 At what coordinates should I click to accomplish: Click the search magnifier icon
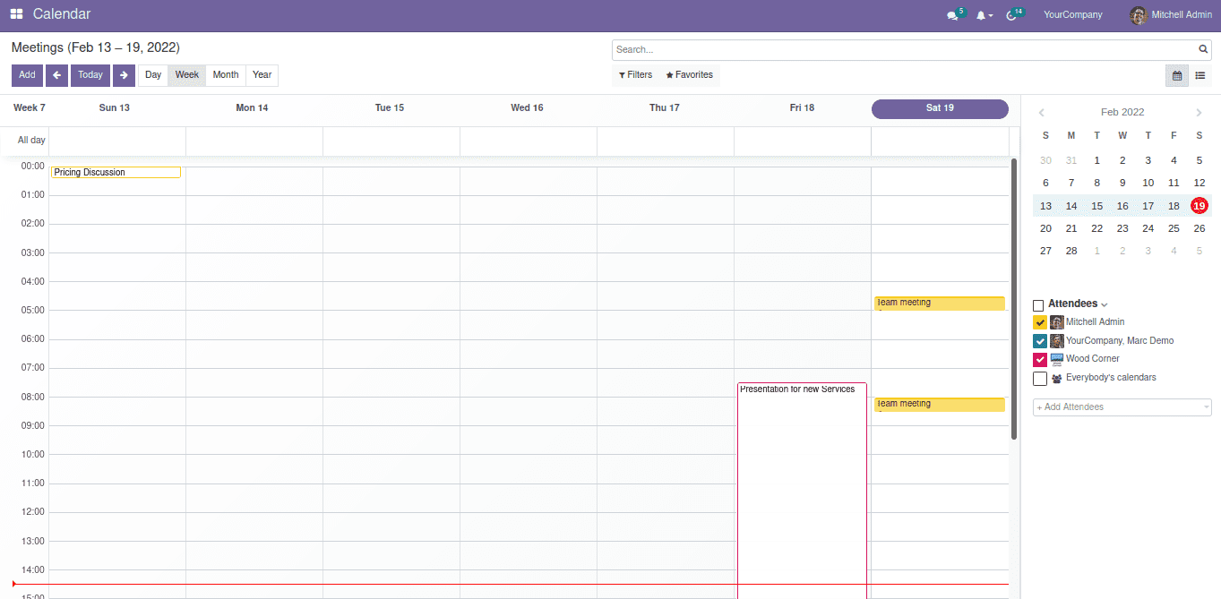pyautogui.click(x=1203, y=50)
